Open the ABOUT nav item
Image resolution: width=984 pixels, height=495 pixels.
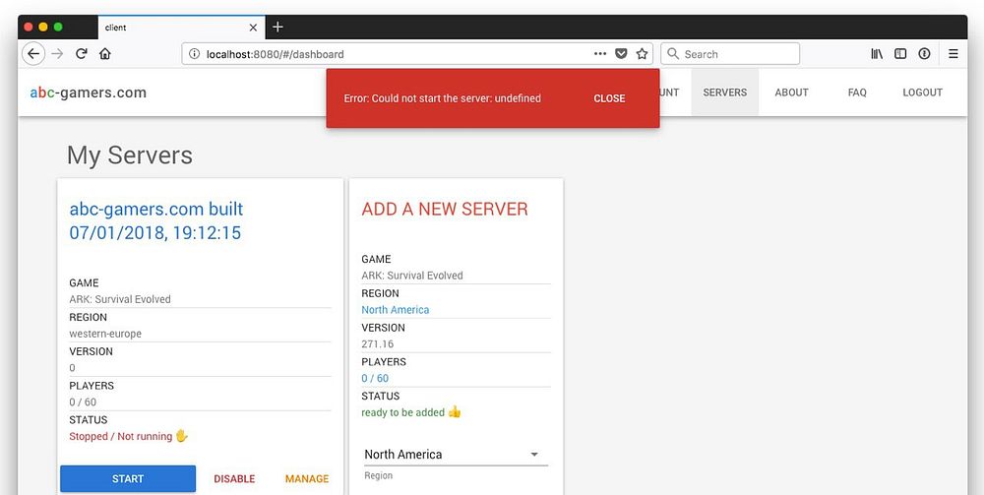point(791,93)
